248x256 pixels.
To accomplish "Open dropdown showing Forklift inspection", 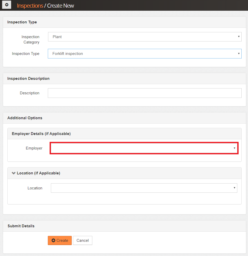I will (144, 54).
